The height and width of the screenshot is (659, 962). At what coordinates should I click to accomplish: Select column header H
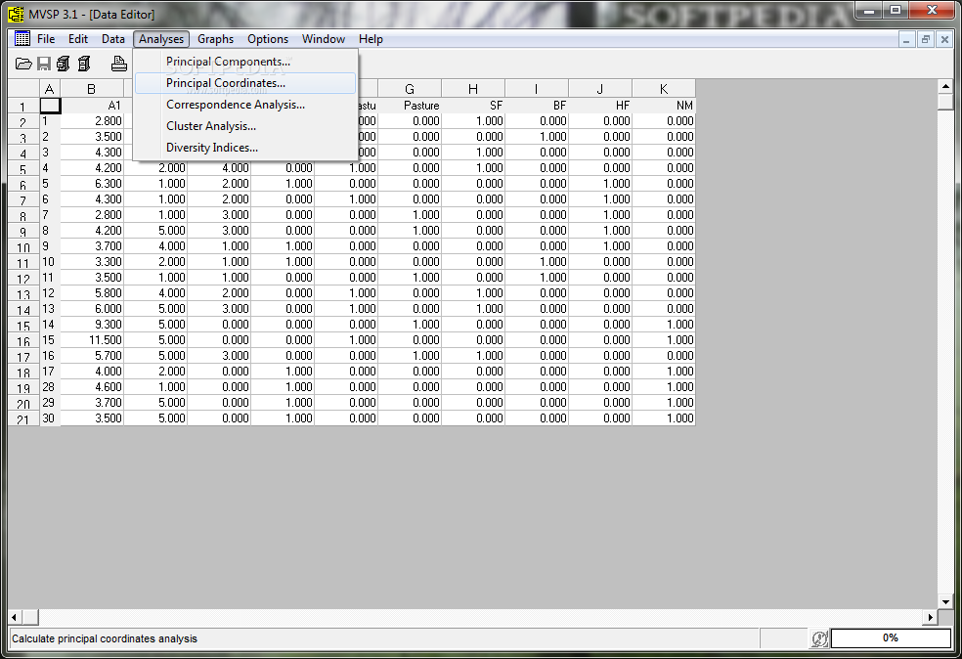473,89
